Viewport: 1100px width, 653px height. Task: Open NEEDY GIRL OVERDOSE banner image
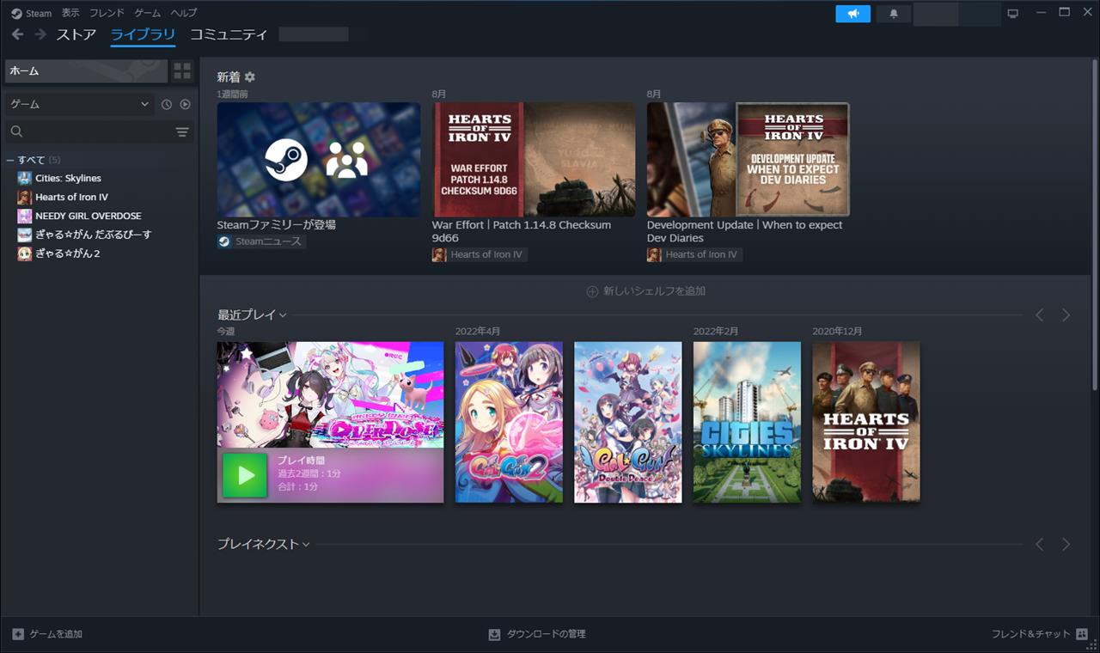pos(331,394)
